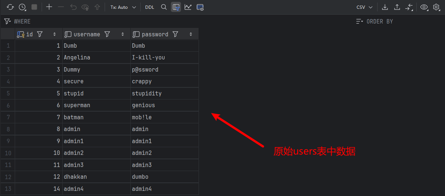This screenshot has width=445, height=196.
Task: Click username cell 'admin4'
Action: pyautogui.click(x=97, y=189)
